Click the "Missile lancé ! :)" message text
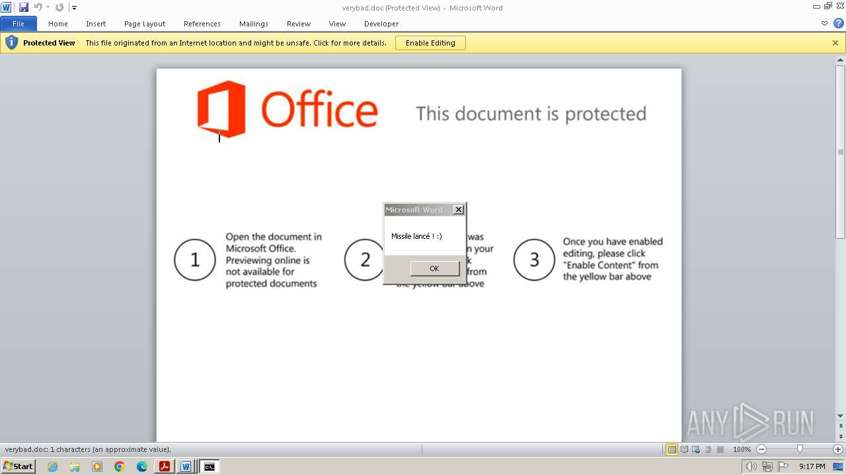The image size is (846, 475). pyautogui.click(x=416, y=236)
